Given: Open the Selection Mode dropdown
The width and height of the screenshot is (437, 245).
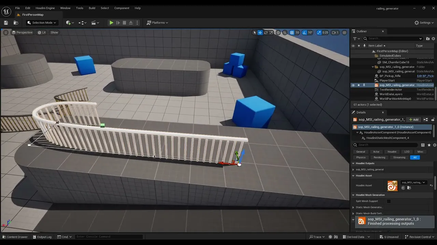Looking at the screenshot, I should pos(41,23).
